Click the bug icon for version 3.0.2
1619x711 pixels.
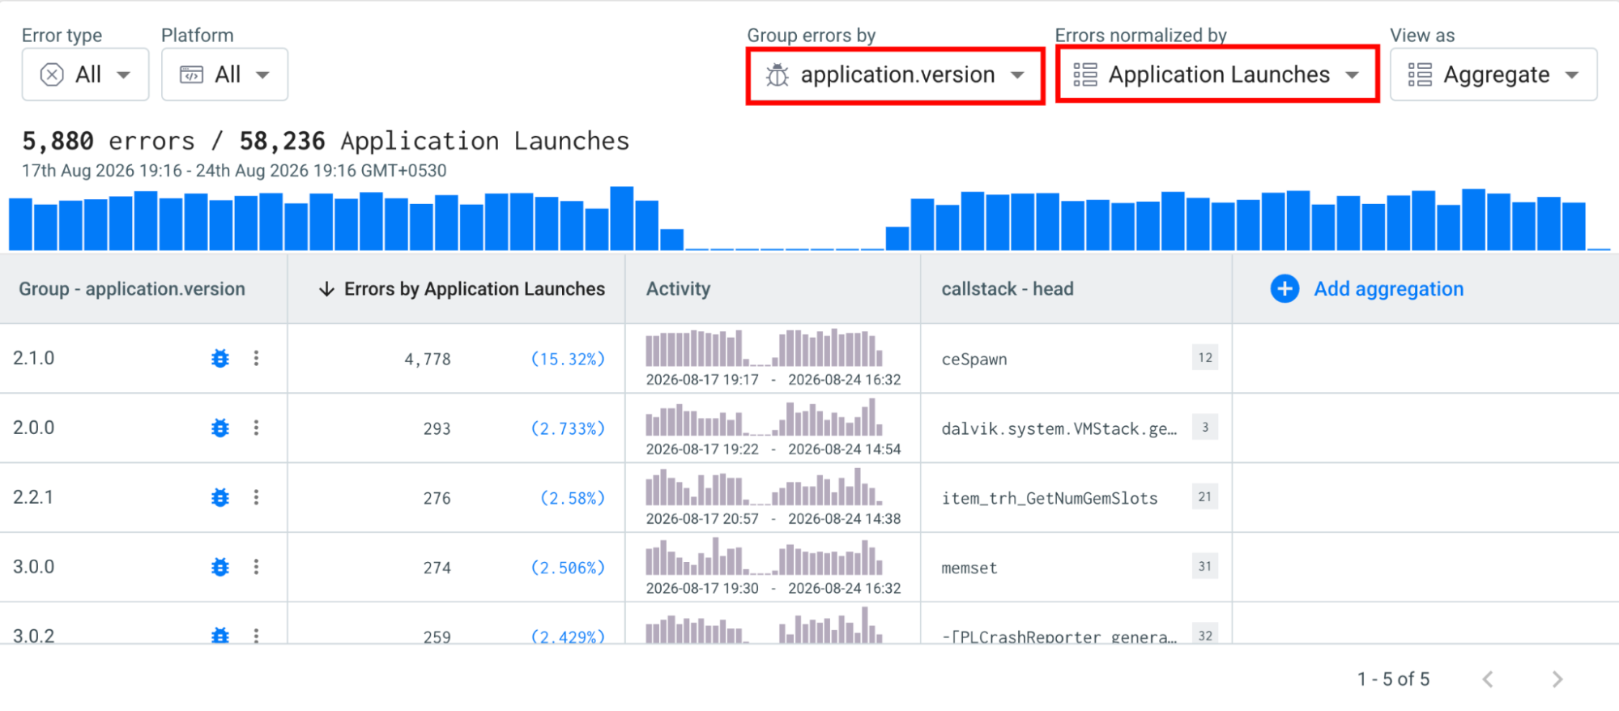pyautogui.click(x=220, y=636)
